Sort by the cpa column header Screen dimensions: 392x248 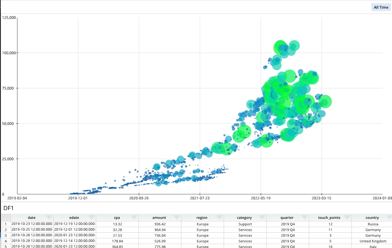point(117,218)
